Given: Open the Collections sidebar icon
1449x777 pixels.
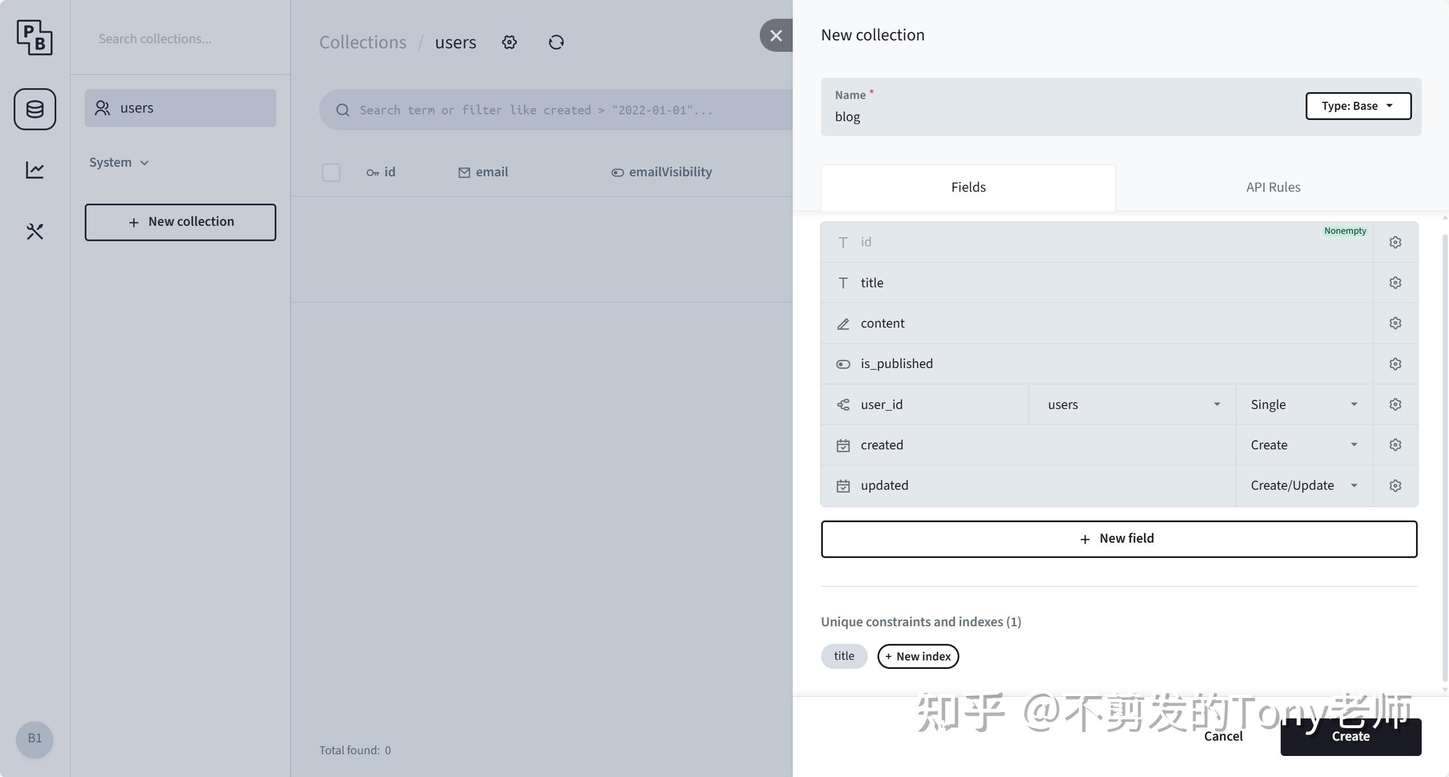Looking at the screenshot, I should click(x=34, y=109).
